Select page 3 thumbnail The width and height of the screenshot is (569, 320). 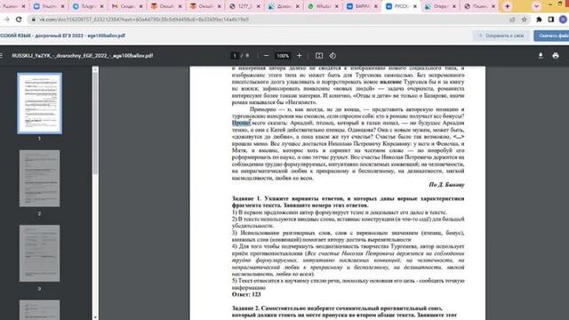pyautogui.click(x=39, y=253)
